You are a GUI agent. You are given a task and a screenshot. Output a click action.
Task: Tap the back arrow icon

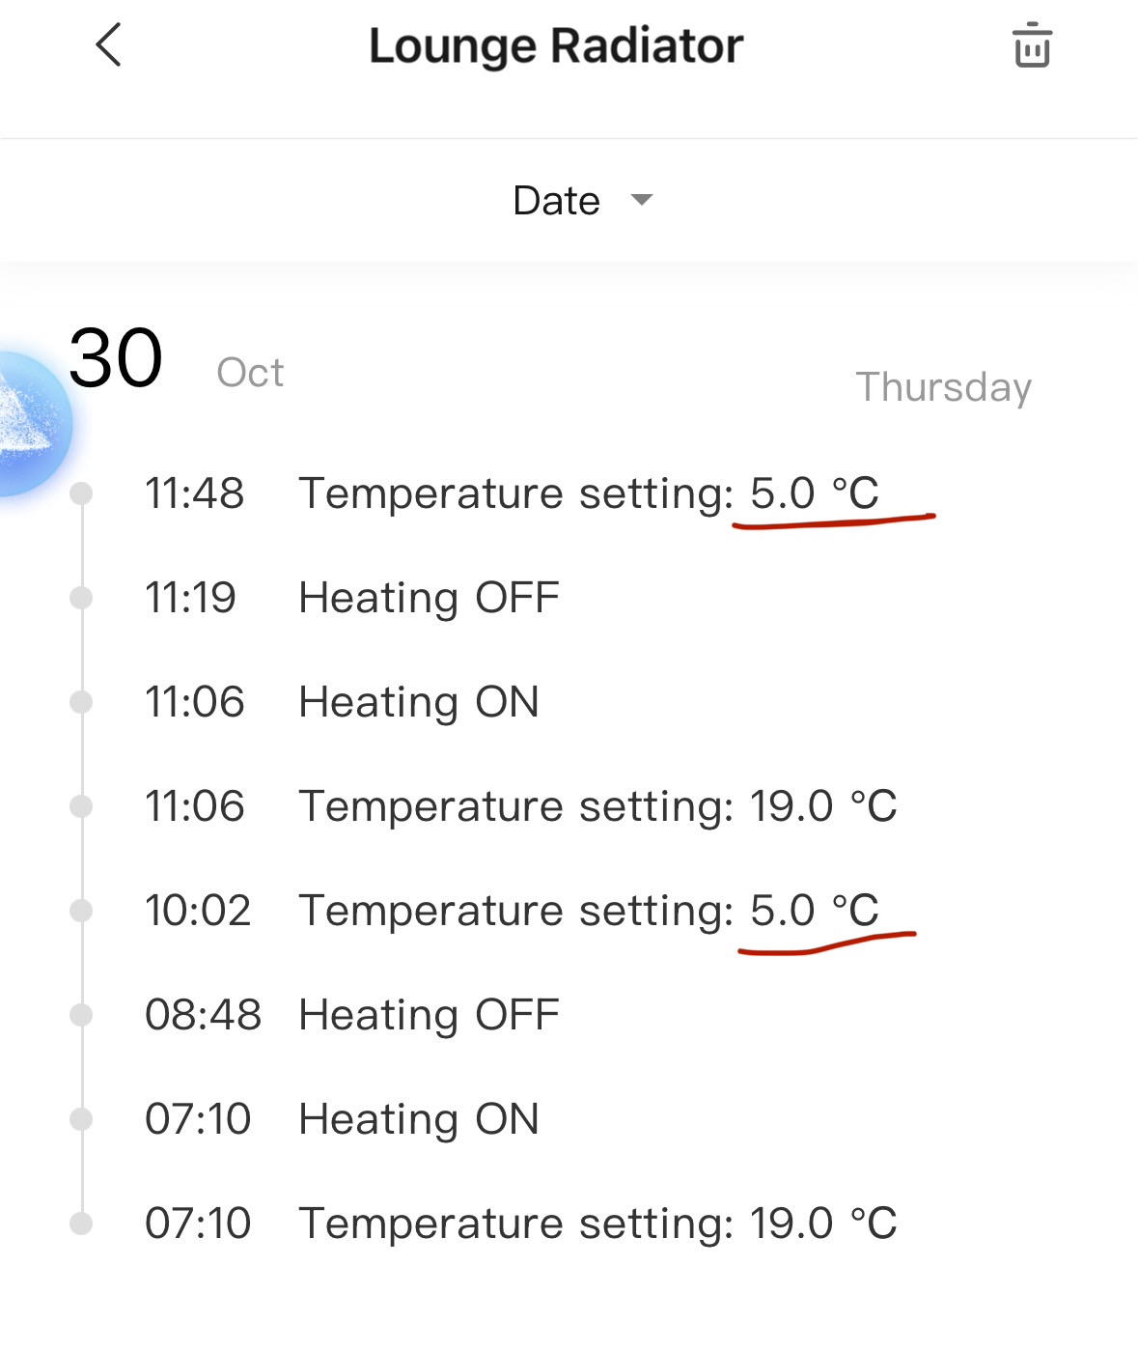point(109,45)
